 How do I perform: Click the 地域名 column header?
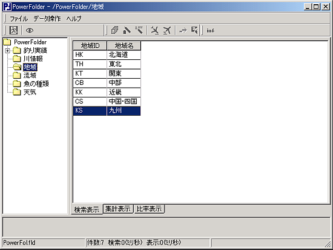(x=124, y=45)
